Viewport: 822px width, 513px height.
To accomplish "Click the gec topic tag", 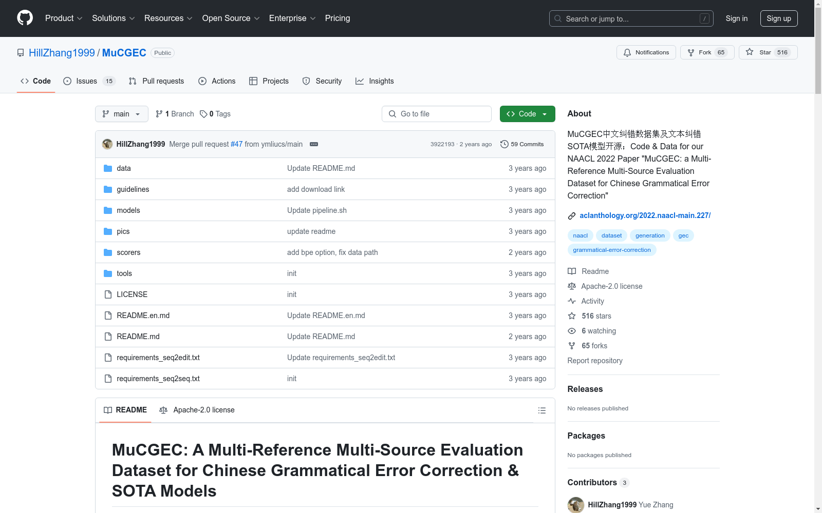I will [x=683, y=235].
